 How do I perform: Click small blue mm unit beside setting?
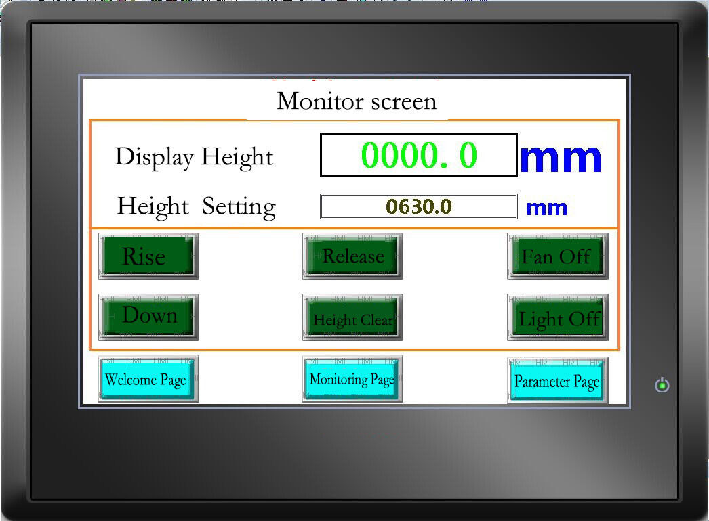coord(546,207)
